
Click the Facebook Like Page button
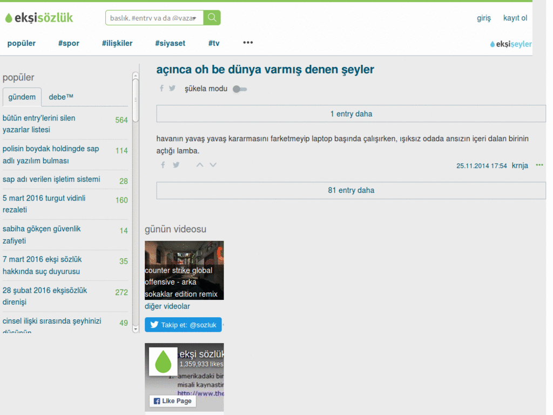[x=172, y=401]
